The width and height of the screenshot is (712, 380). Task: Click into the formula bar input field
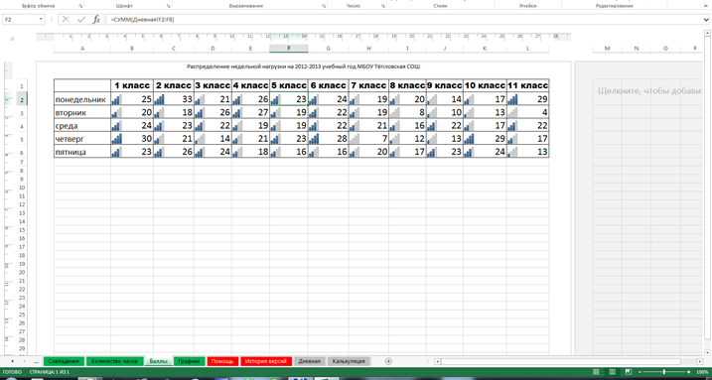403,20
